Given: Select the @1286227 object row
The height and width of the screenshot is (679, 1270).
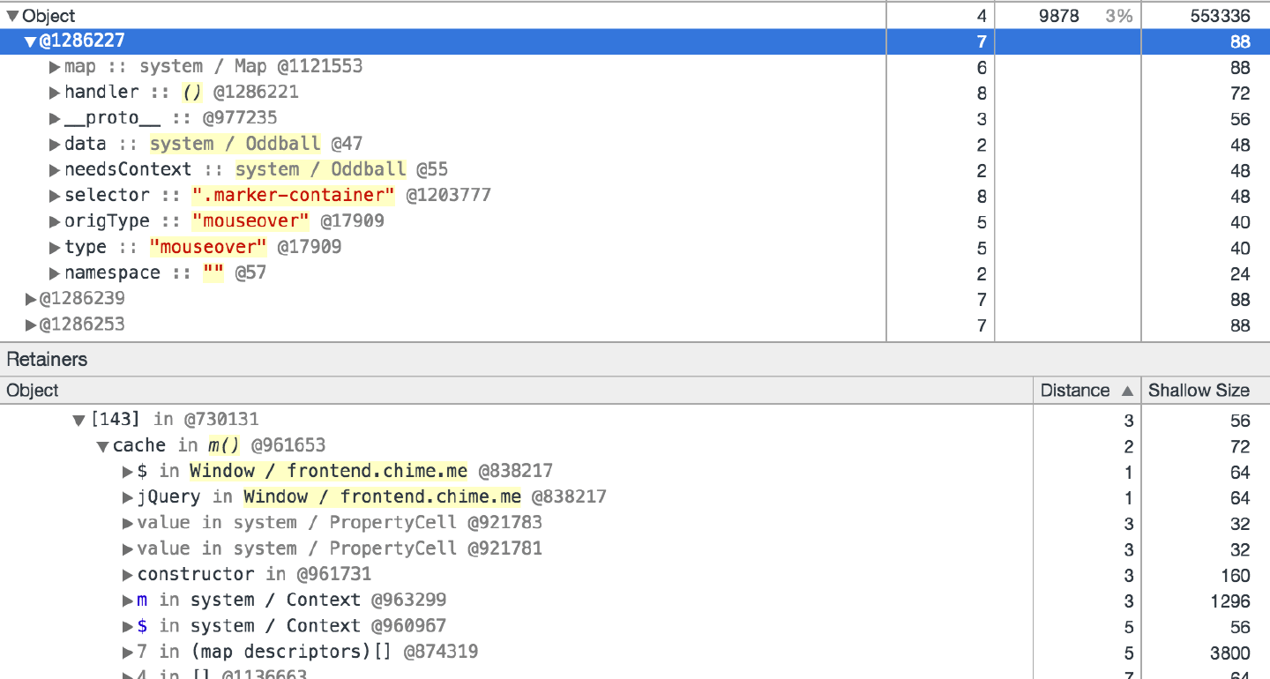Looking at the screenshot, I should 635,41.
